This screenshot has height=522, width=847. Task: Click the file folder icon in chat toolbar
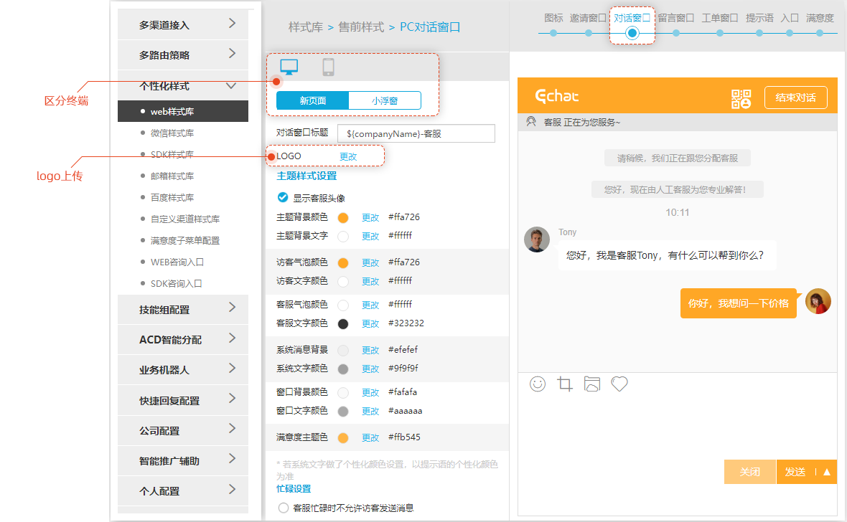pos(591,384)
